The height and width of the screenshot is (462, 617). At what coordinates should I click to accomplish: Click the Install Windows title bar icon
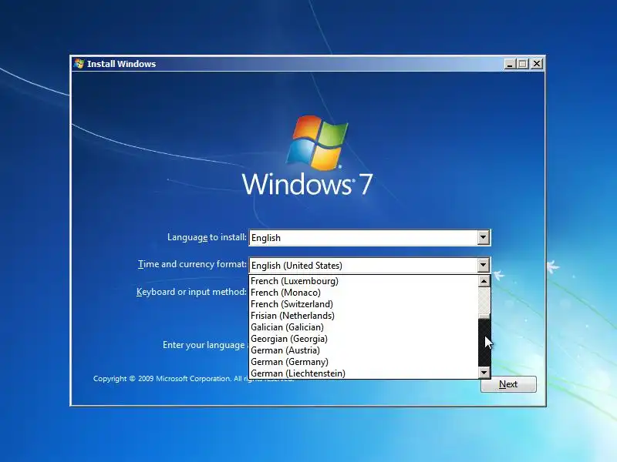(x=79, y=64)
